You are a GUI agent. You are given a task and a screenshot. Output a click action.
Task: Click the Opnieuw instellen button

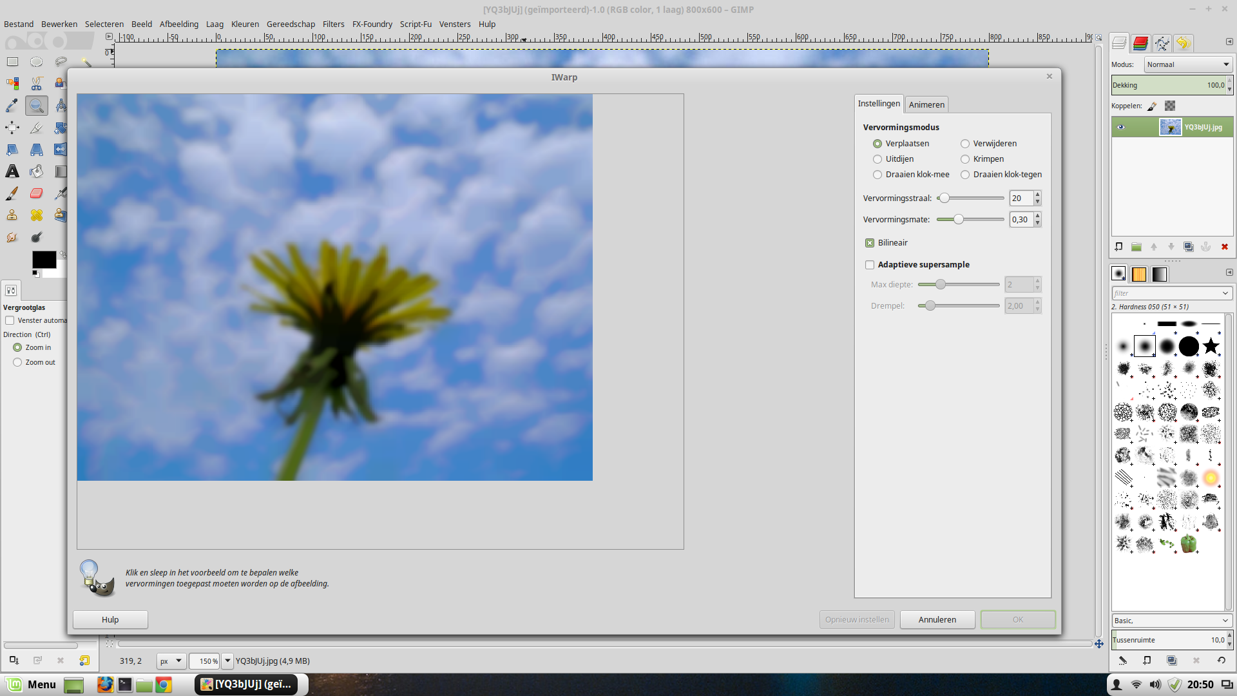click(x=857, y=620)
